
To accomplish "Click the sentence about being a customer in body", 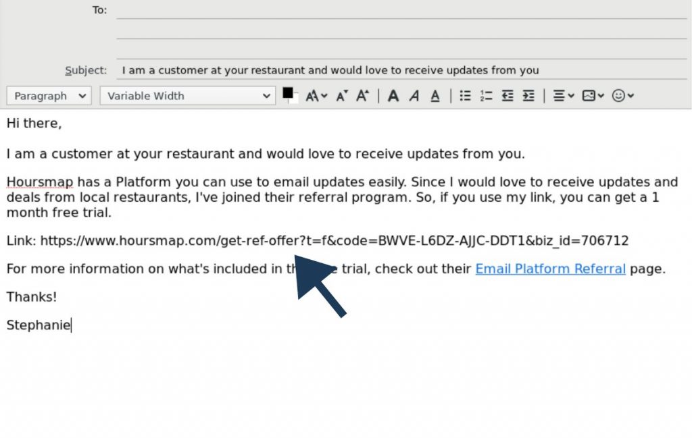I will [266, 154].
